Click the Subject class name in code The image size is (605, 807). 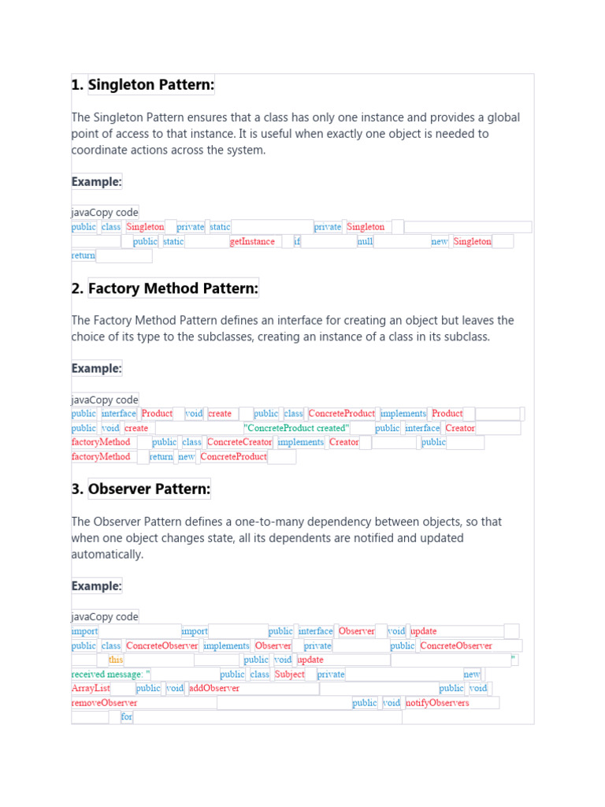tap(290, 675)
